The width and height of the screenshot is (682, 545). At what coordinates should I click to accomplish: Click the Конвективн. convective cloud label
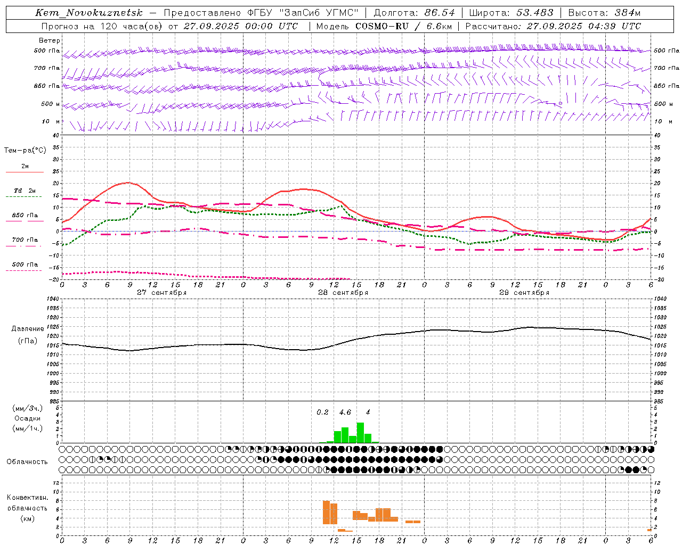(28, 498)
